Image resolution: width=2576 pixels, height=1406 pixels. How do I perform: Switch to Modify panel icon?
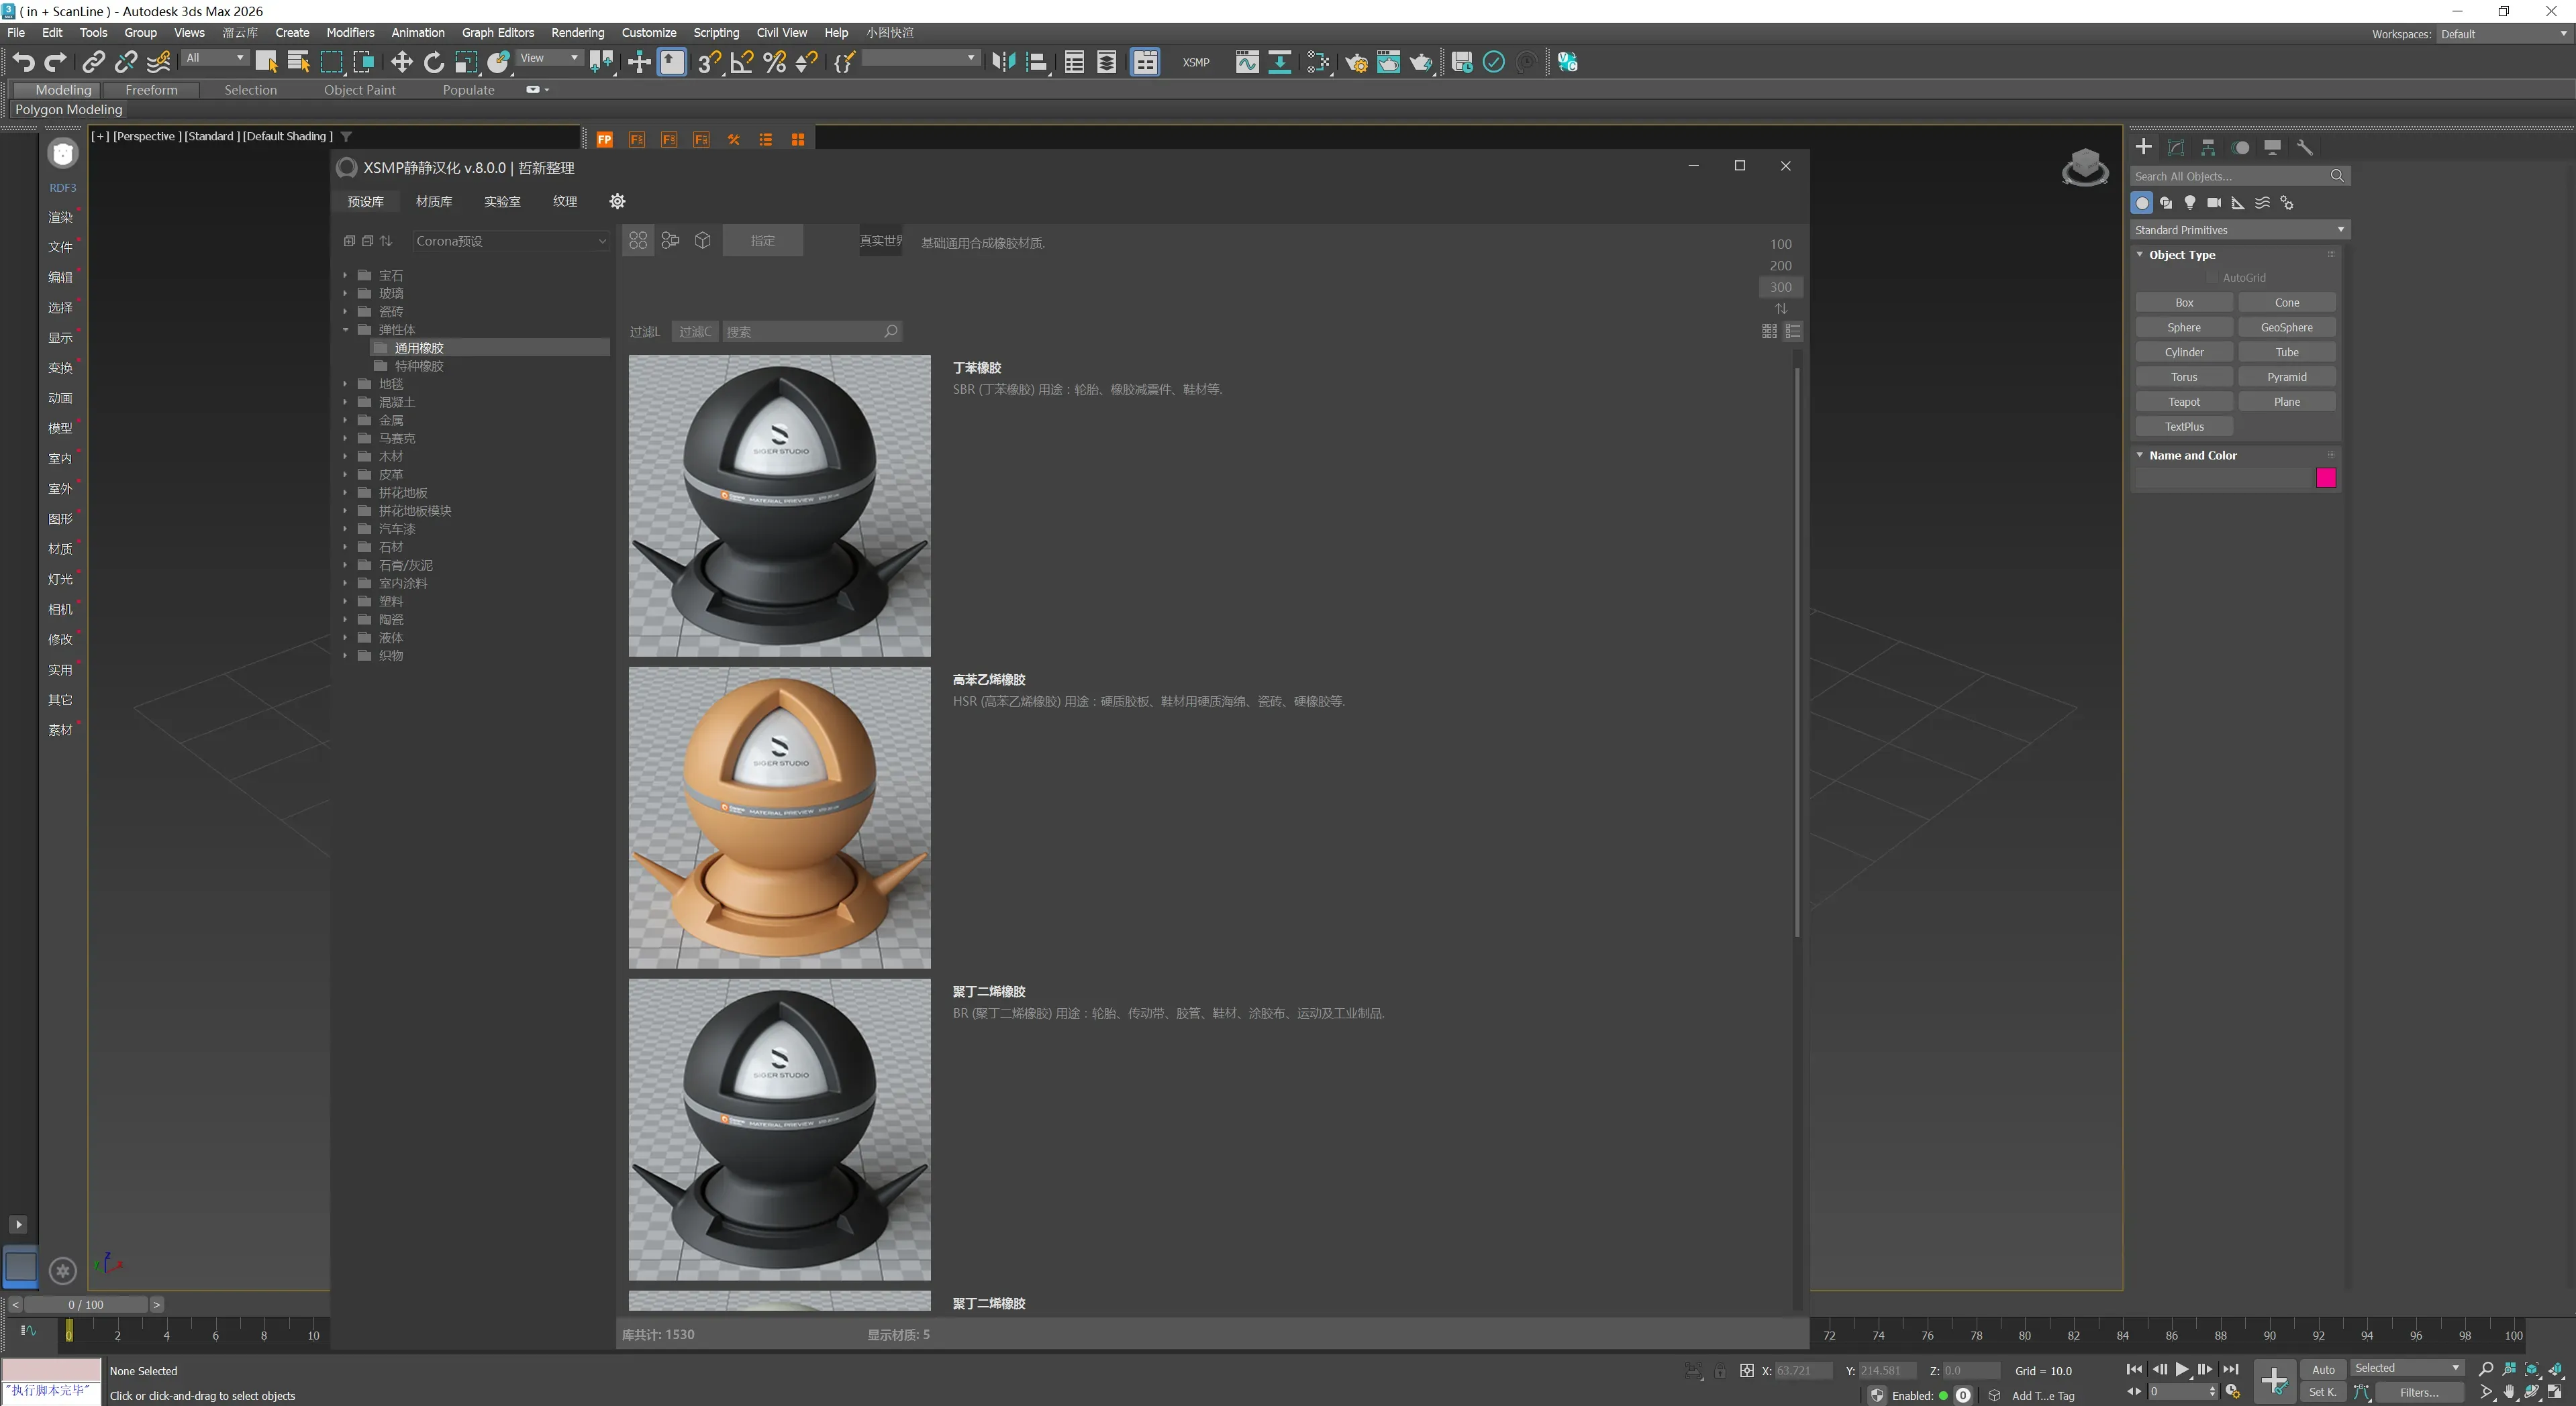(2176, 147)
